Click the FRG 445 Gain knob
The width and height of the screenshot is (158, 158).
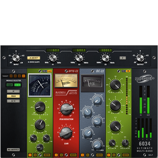pyautogui.click(x=40, y=125)
